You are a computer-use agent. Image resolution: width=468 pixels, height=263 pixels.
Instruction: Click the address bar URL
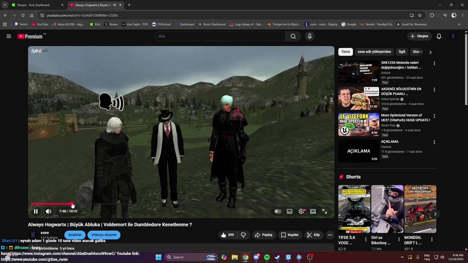(x=82, y=15)
